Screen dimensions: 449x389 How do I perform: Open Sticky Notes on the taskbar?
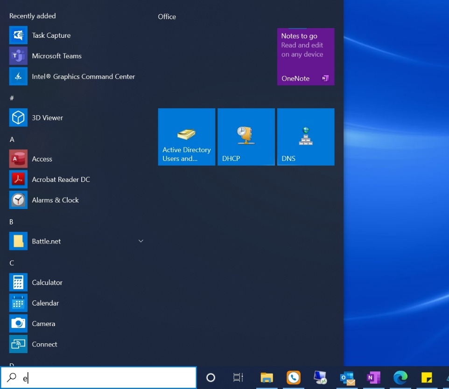pos(427,377)
